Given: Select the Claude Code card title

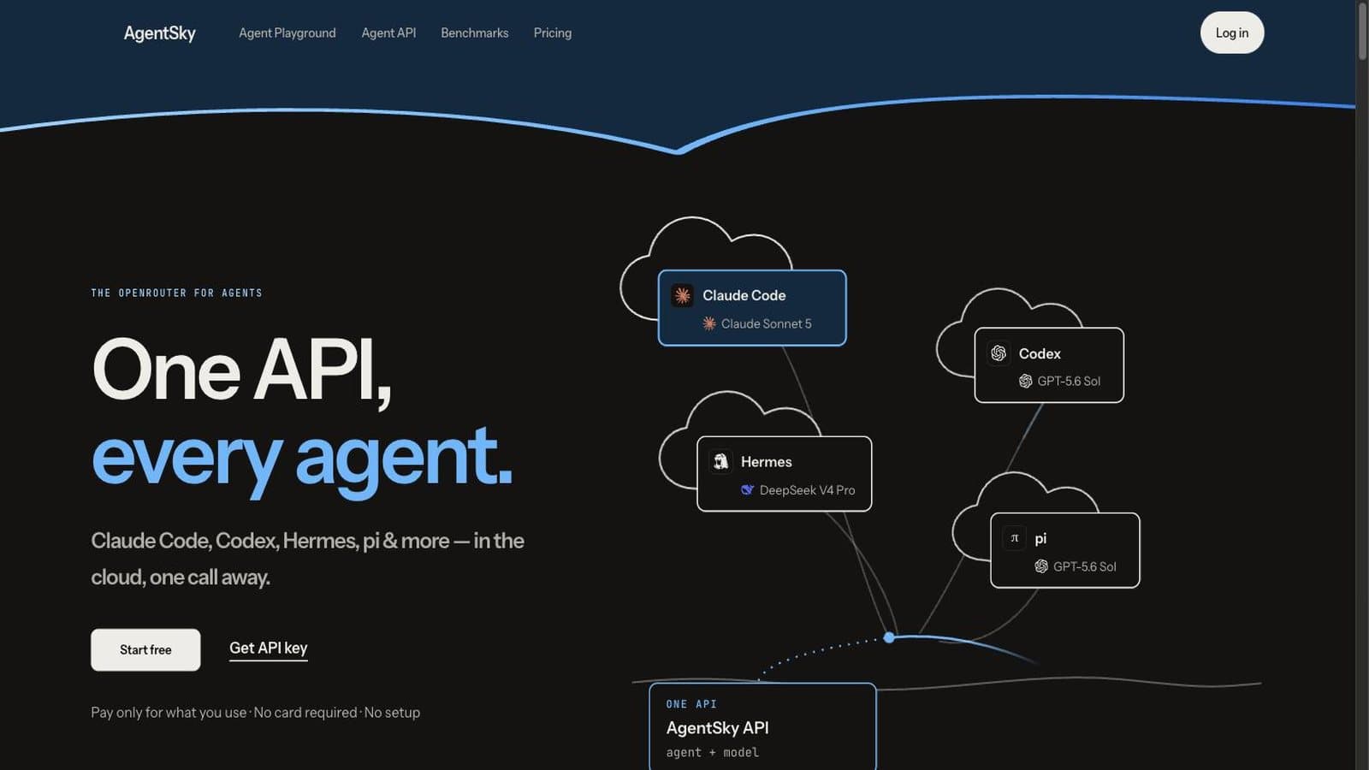Looking at the screenshot, I should tap(744, 295).
